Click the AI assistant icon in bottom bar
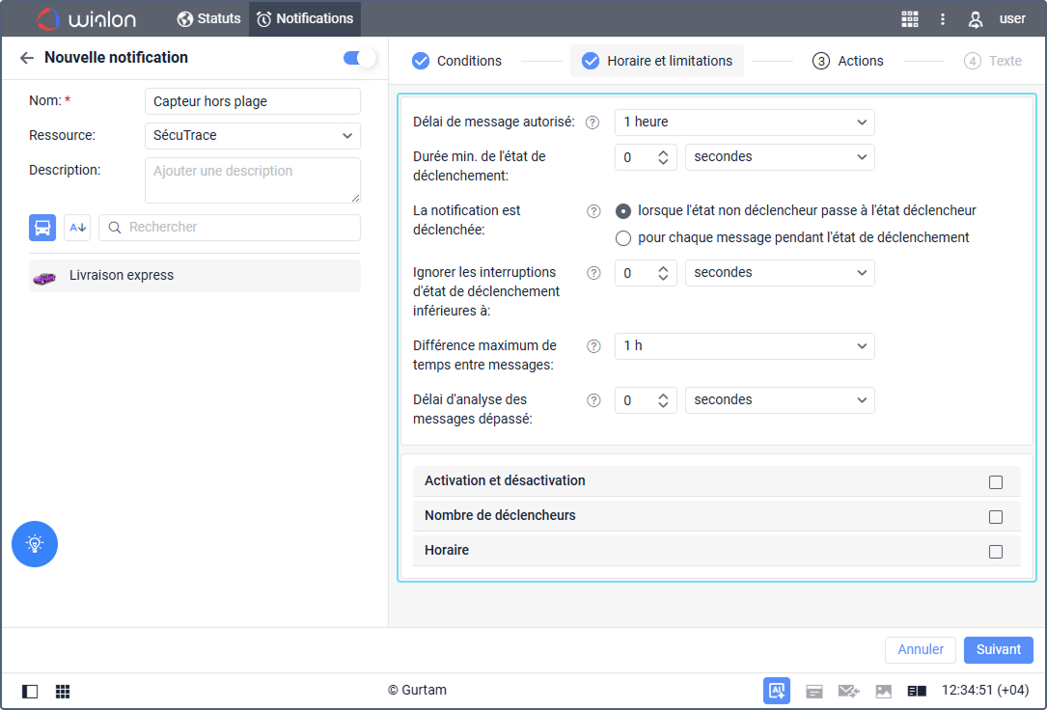This screenshot has height=710, width=1047. [777, 691]
